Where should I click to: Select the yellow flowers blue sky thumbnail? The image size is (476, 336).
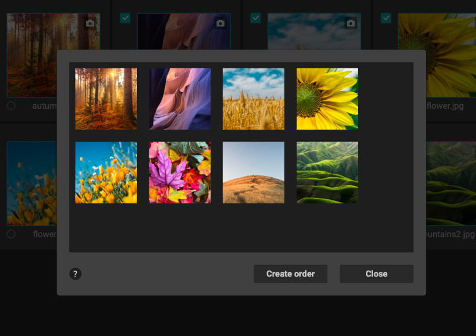[106, 172]
